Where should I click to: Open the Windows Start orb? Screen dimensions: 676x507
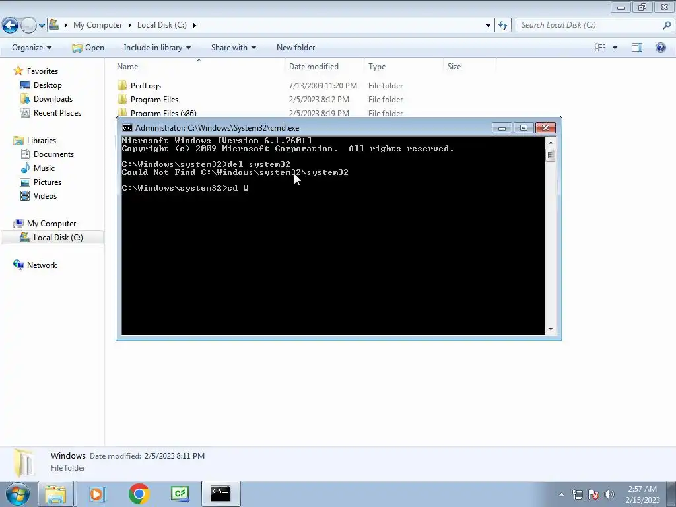[18, 494]
